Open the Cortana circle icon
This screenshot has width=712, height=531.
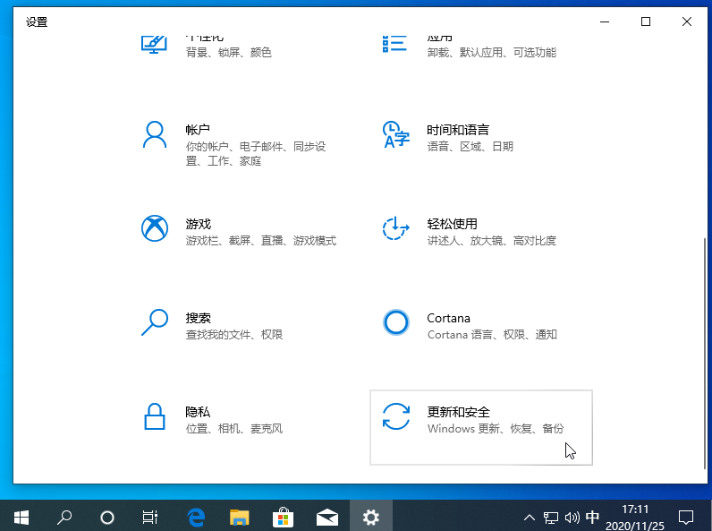[395, 322]
